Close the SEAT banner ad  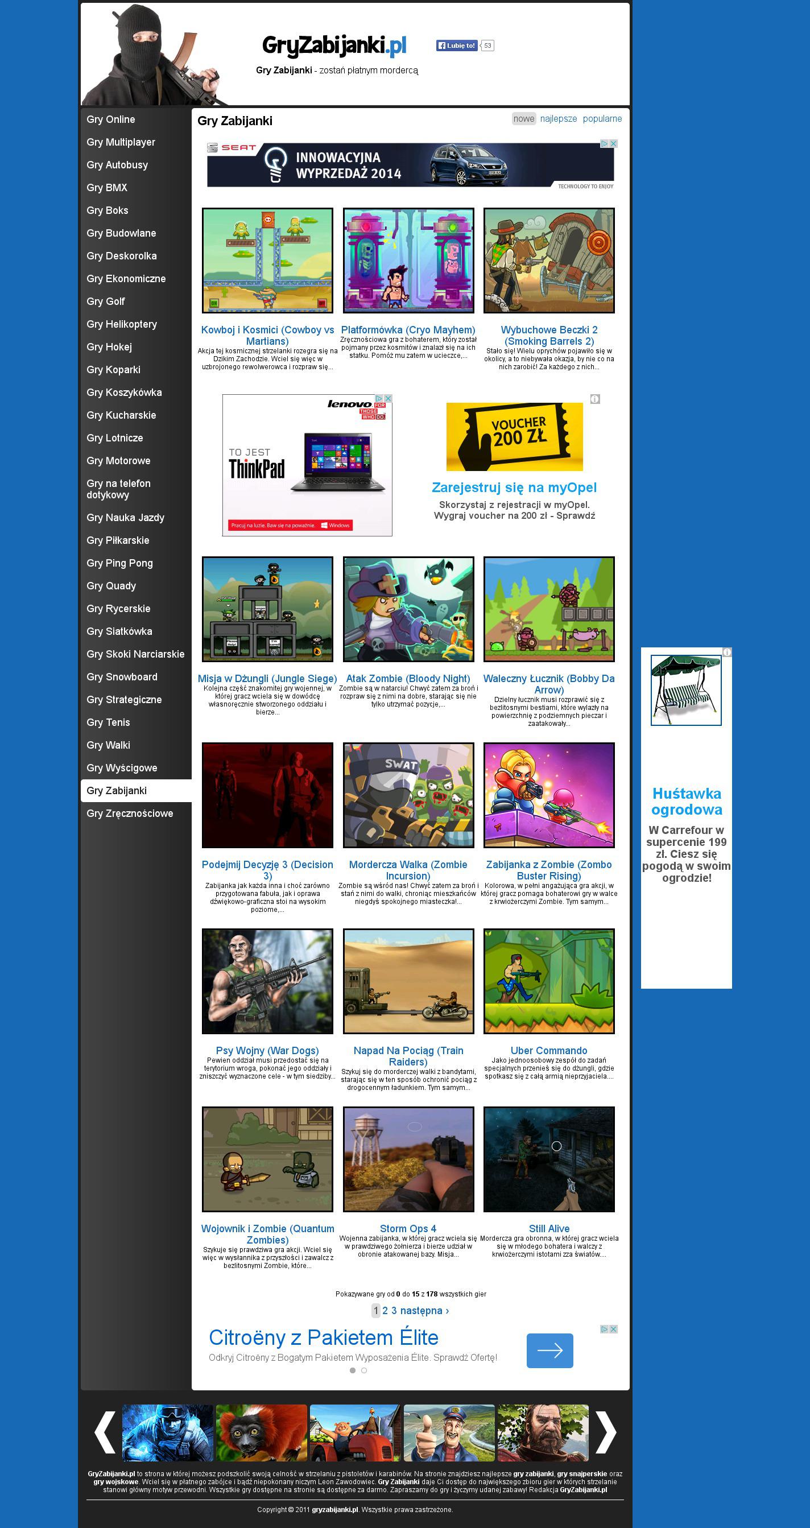614,143
